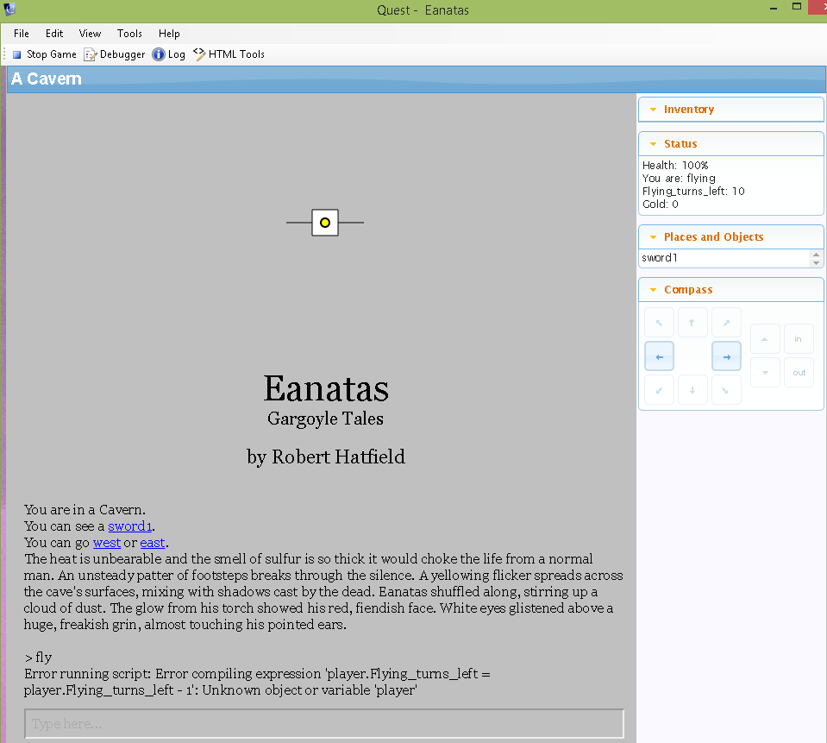The image size is (827, 743).
Task: Collapse the Inventory panel
Action: pos(653,110)
